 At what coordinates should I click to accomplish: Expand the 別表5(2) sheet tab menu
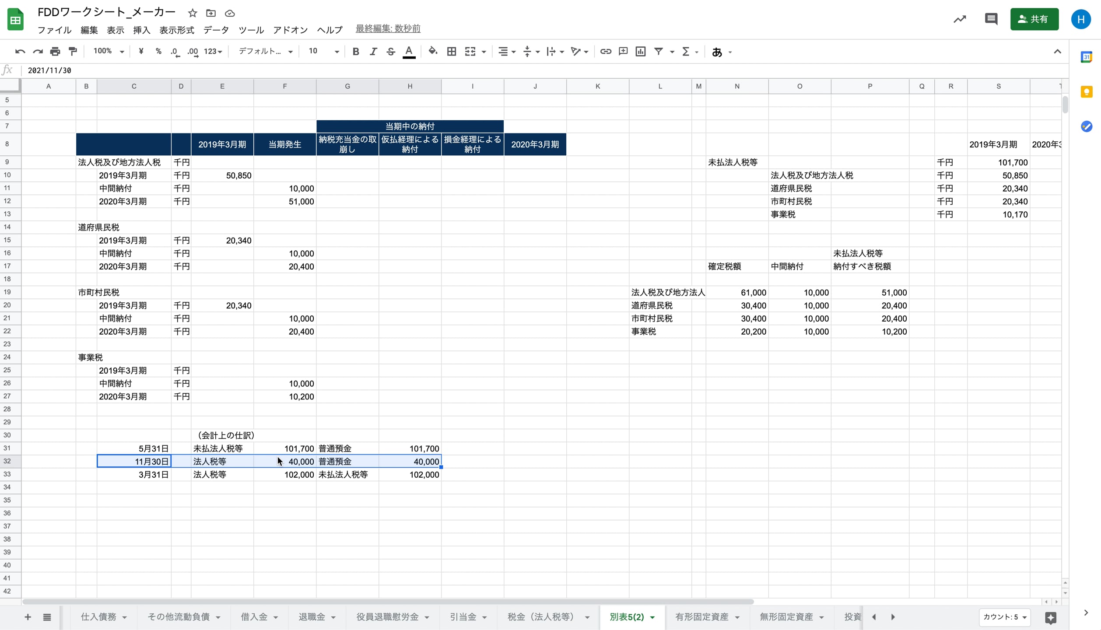pos(652,617)
